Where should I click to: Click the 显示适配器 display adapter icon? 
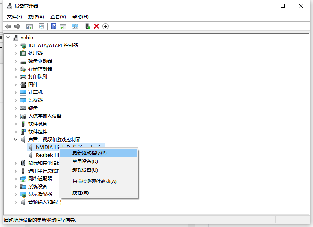pyautogui.click(x=23, y=194)
